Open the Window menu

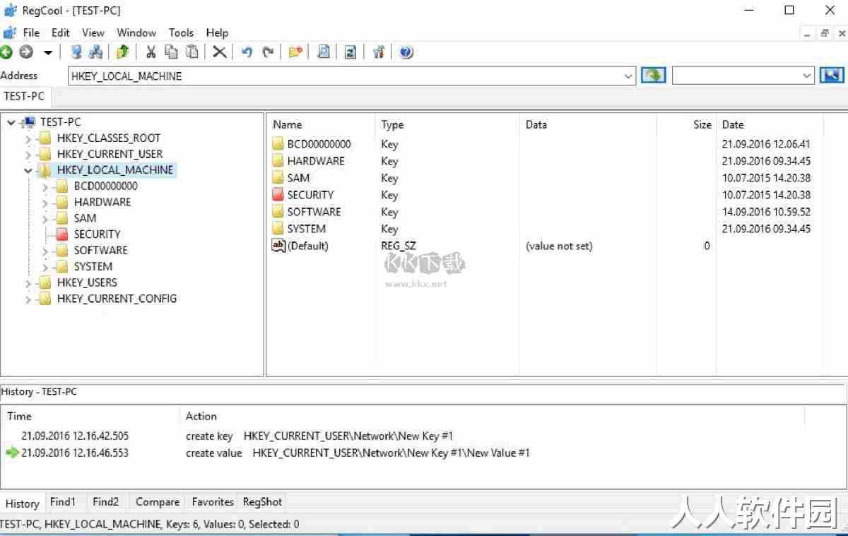[x=136, y=32]
